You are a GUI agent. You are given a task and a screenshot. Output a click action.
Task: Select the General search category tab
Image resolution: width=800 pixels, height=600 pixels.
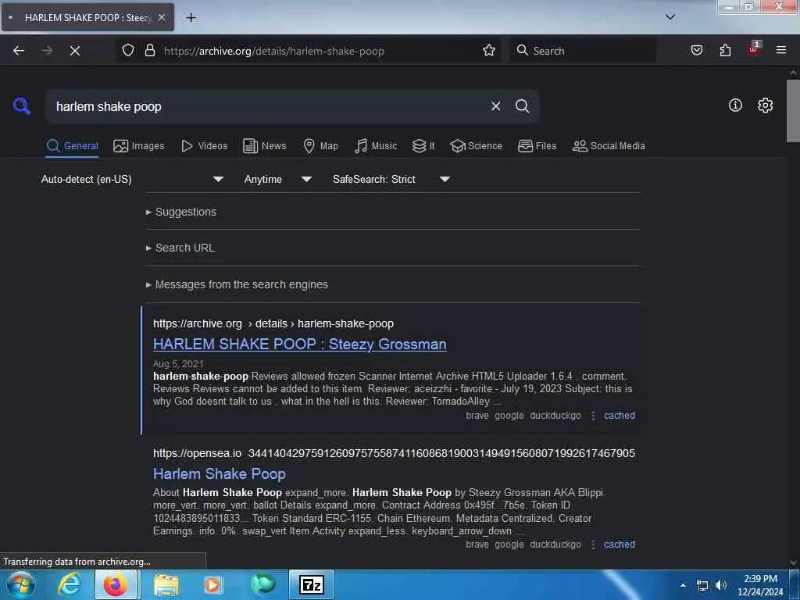72,146
